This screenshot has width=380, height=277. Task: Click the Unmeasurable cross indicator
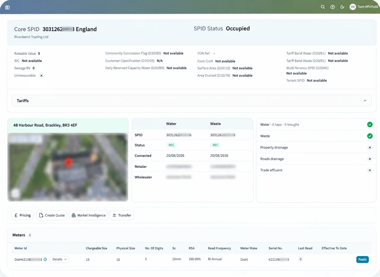pyautogui.click(x=41, y=76)
